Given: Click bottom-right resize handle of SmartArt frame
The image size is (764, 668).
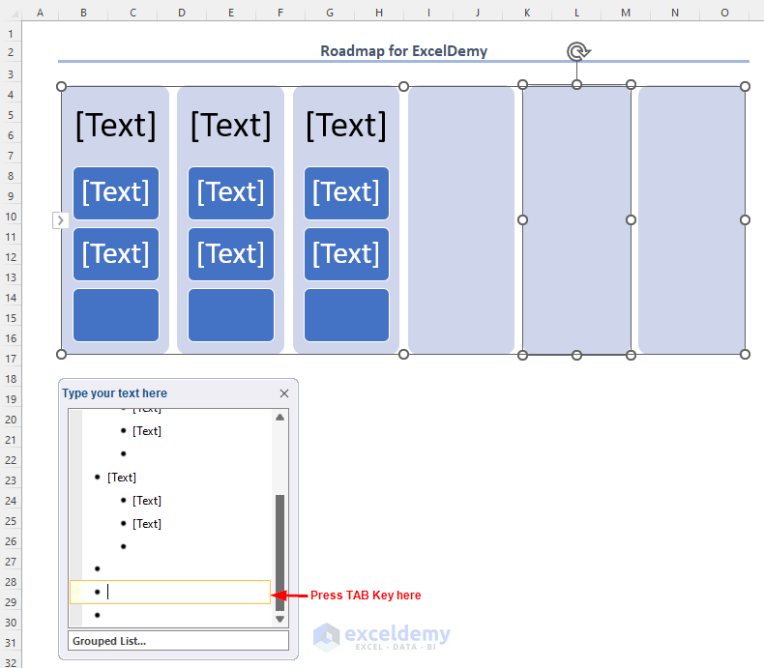Looking at the screenshot, I should tap(745, 354).
